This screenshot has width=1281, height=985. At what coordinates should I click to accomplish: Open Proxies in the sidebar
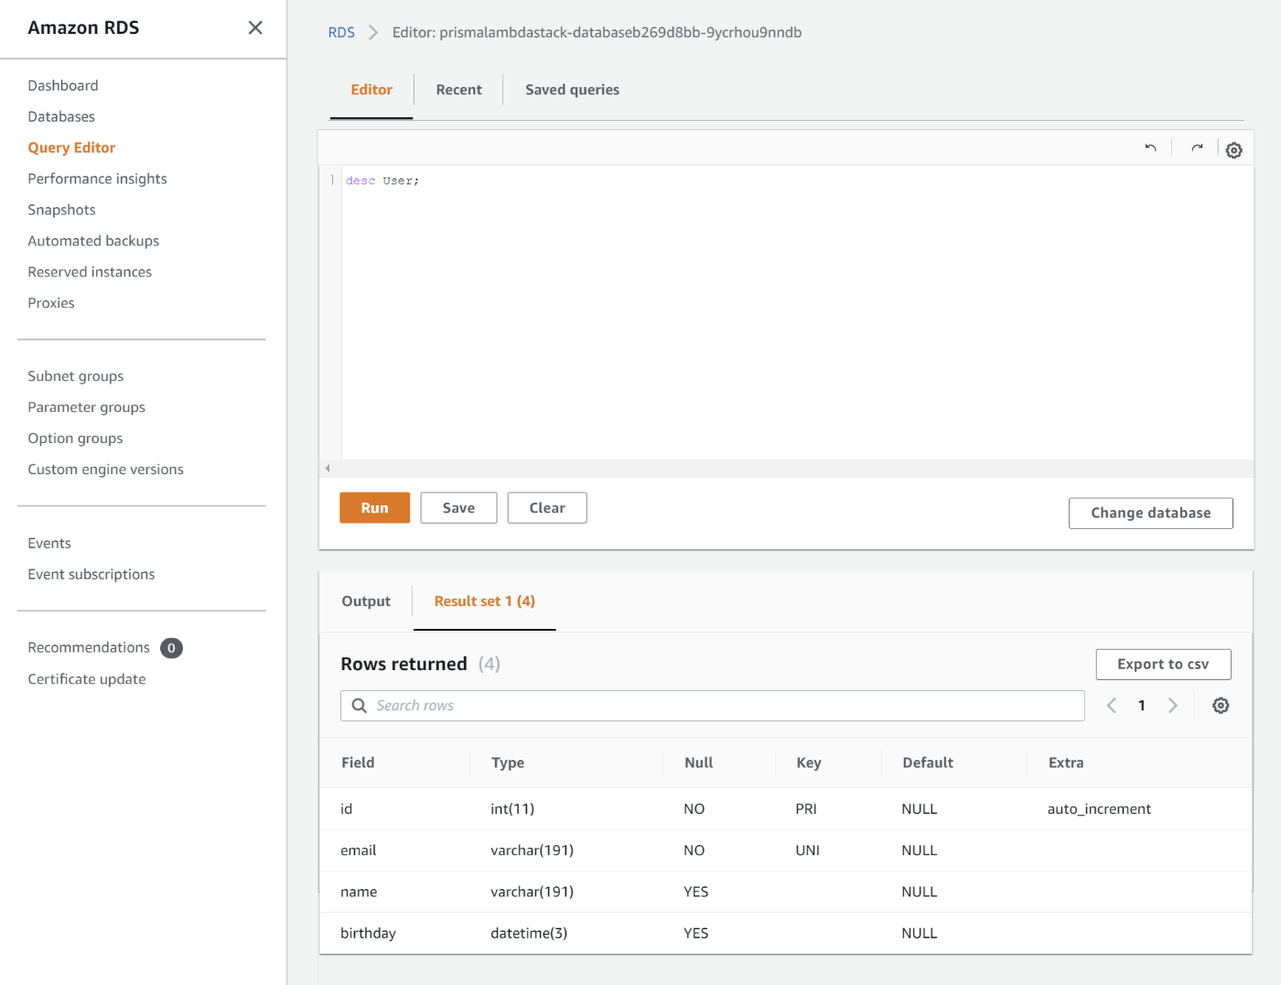click(51, 303)
